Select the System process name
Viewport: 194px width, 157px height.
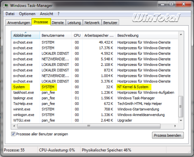coord(19,87)
